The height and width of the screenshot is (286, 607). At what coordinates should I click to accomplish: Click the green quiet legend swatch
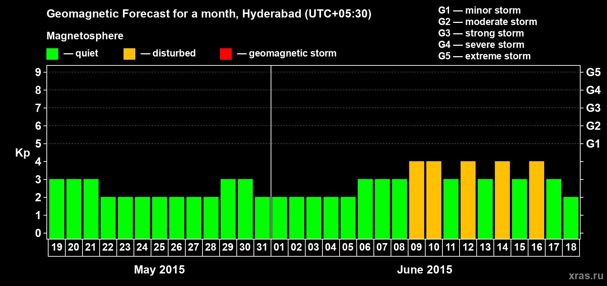pyautogui.click(x=52, y=54)
